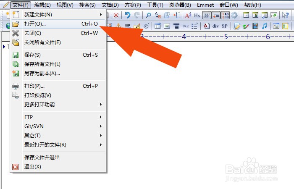Open the yellow form controls dropdown icon
This screenshot has width=294, height=189.
point(285,26)
